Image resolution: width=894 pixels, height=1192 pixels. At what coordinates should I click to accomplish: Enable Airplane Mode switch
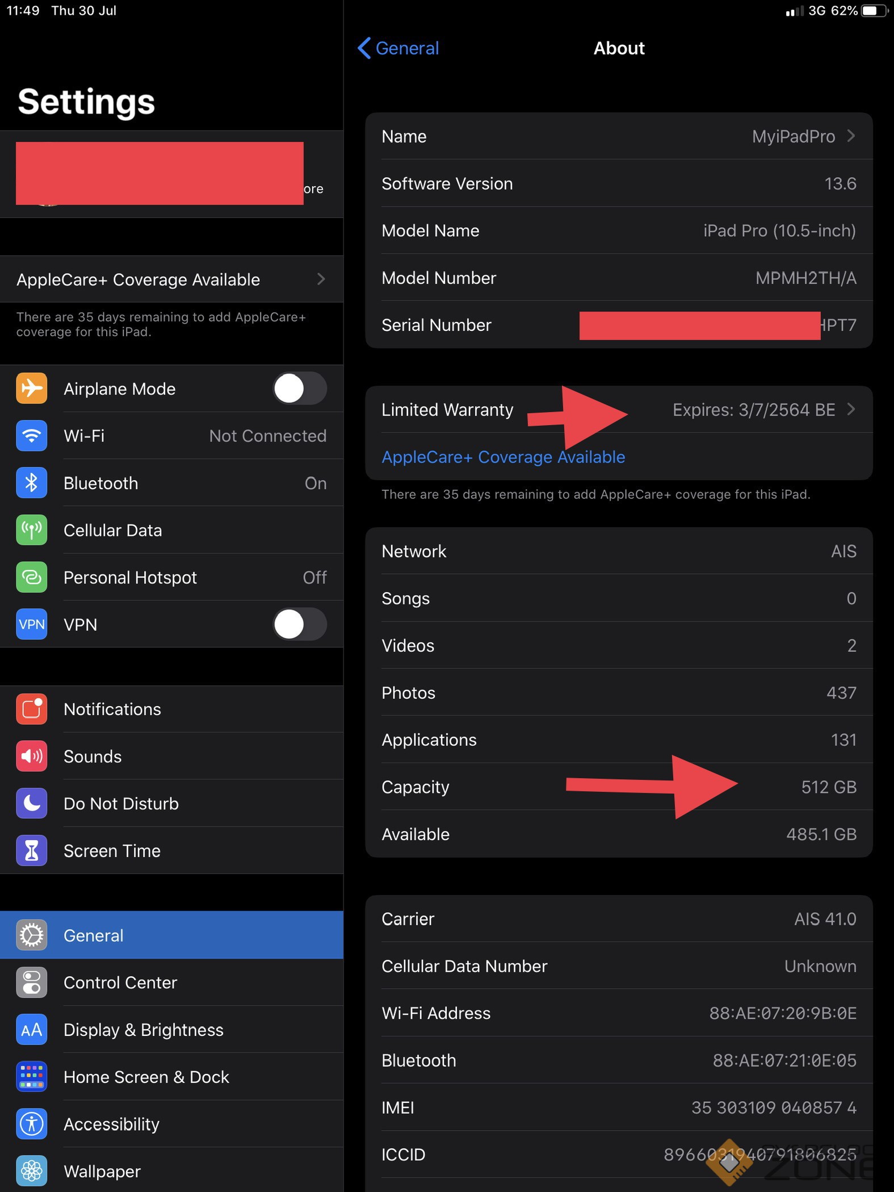[299, 389]
